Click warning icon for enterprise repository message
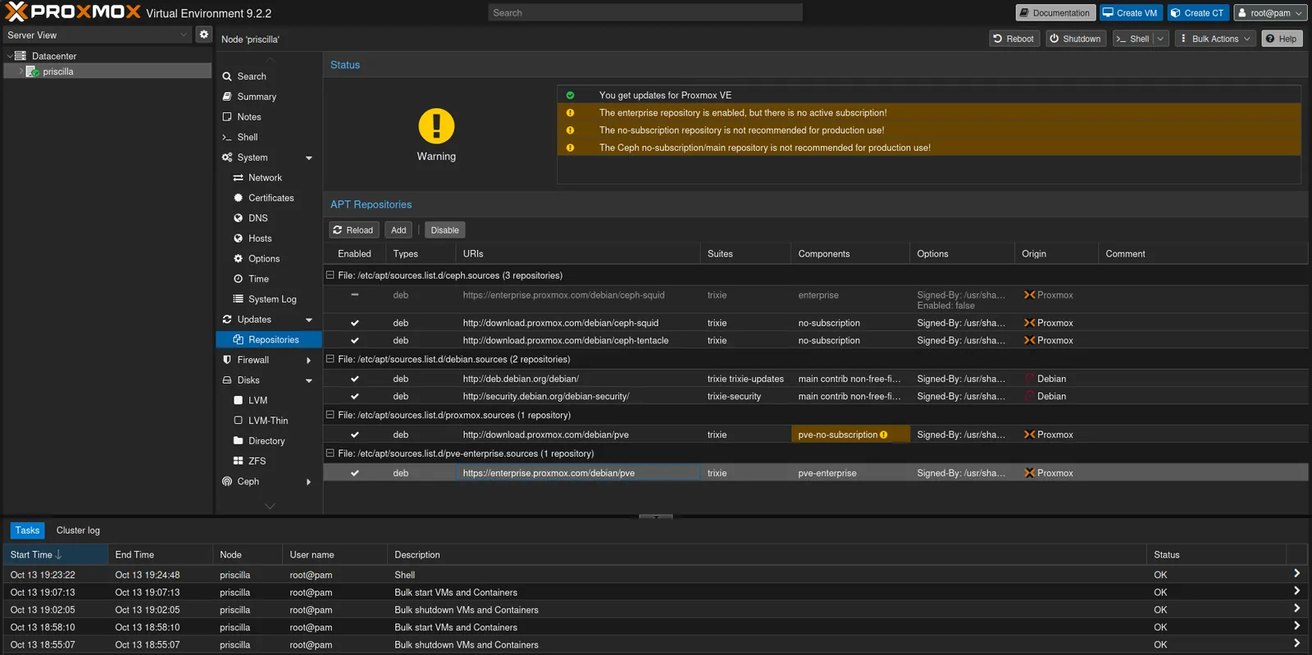This screenshot has width=1312, height=655. (570, 112)
